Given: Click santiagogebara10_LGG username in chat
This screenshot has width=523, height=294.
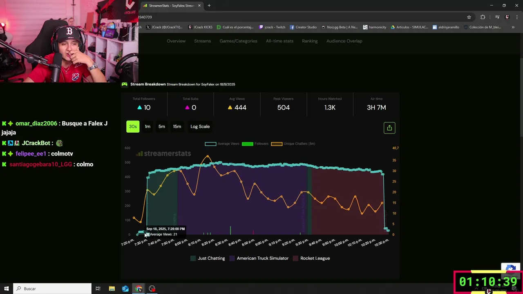Looking at the screenshot, I should pos(40,164).
